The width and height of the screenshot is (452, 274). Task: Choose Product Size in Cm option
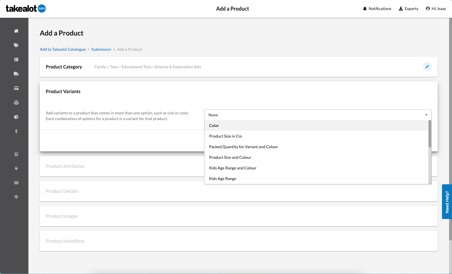(225, 136)
